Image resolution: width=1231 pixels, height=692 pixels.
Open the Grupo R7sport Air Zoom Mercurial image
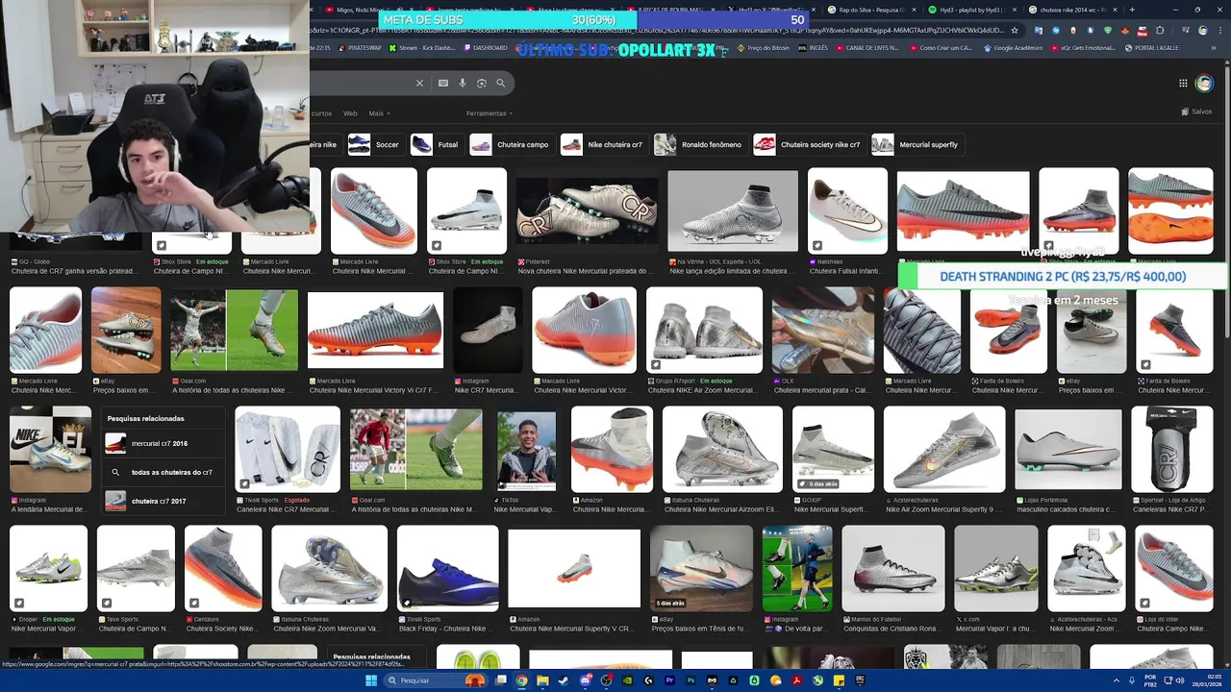[704, 330]
